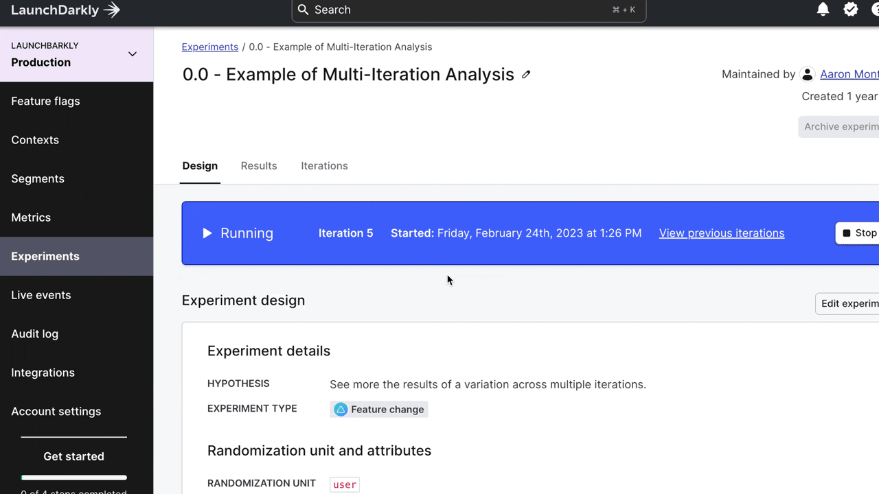Click the maintainer avatar icon
Viewport: 879px width, 494px height.
pyautogui.click(x=808, y=74)
